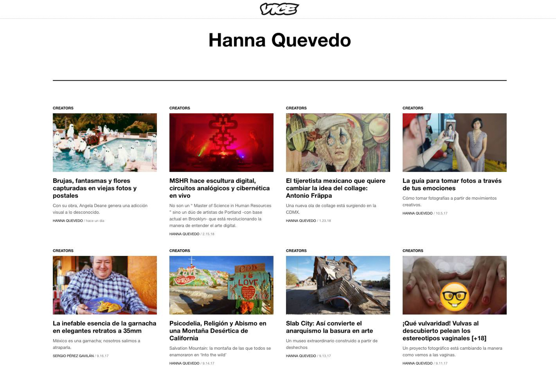Open the man holding garnacha plate image
556x370 pixels.
pyautogui.click(x=105, y=285)
